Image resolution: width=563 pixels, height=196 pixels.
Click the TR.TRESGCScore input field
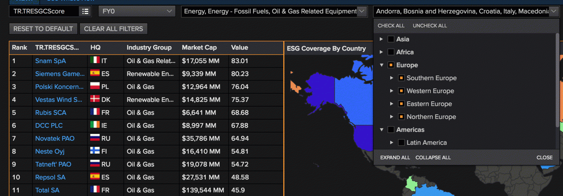point(44,11)
